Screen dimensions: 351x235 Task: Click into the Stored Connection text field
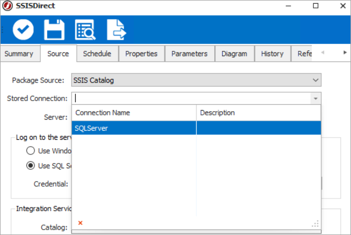coord(191,98)
